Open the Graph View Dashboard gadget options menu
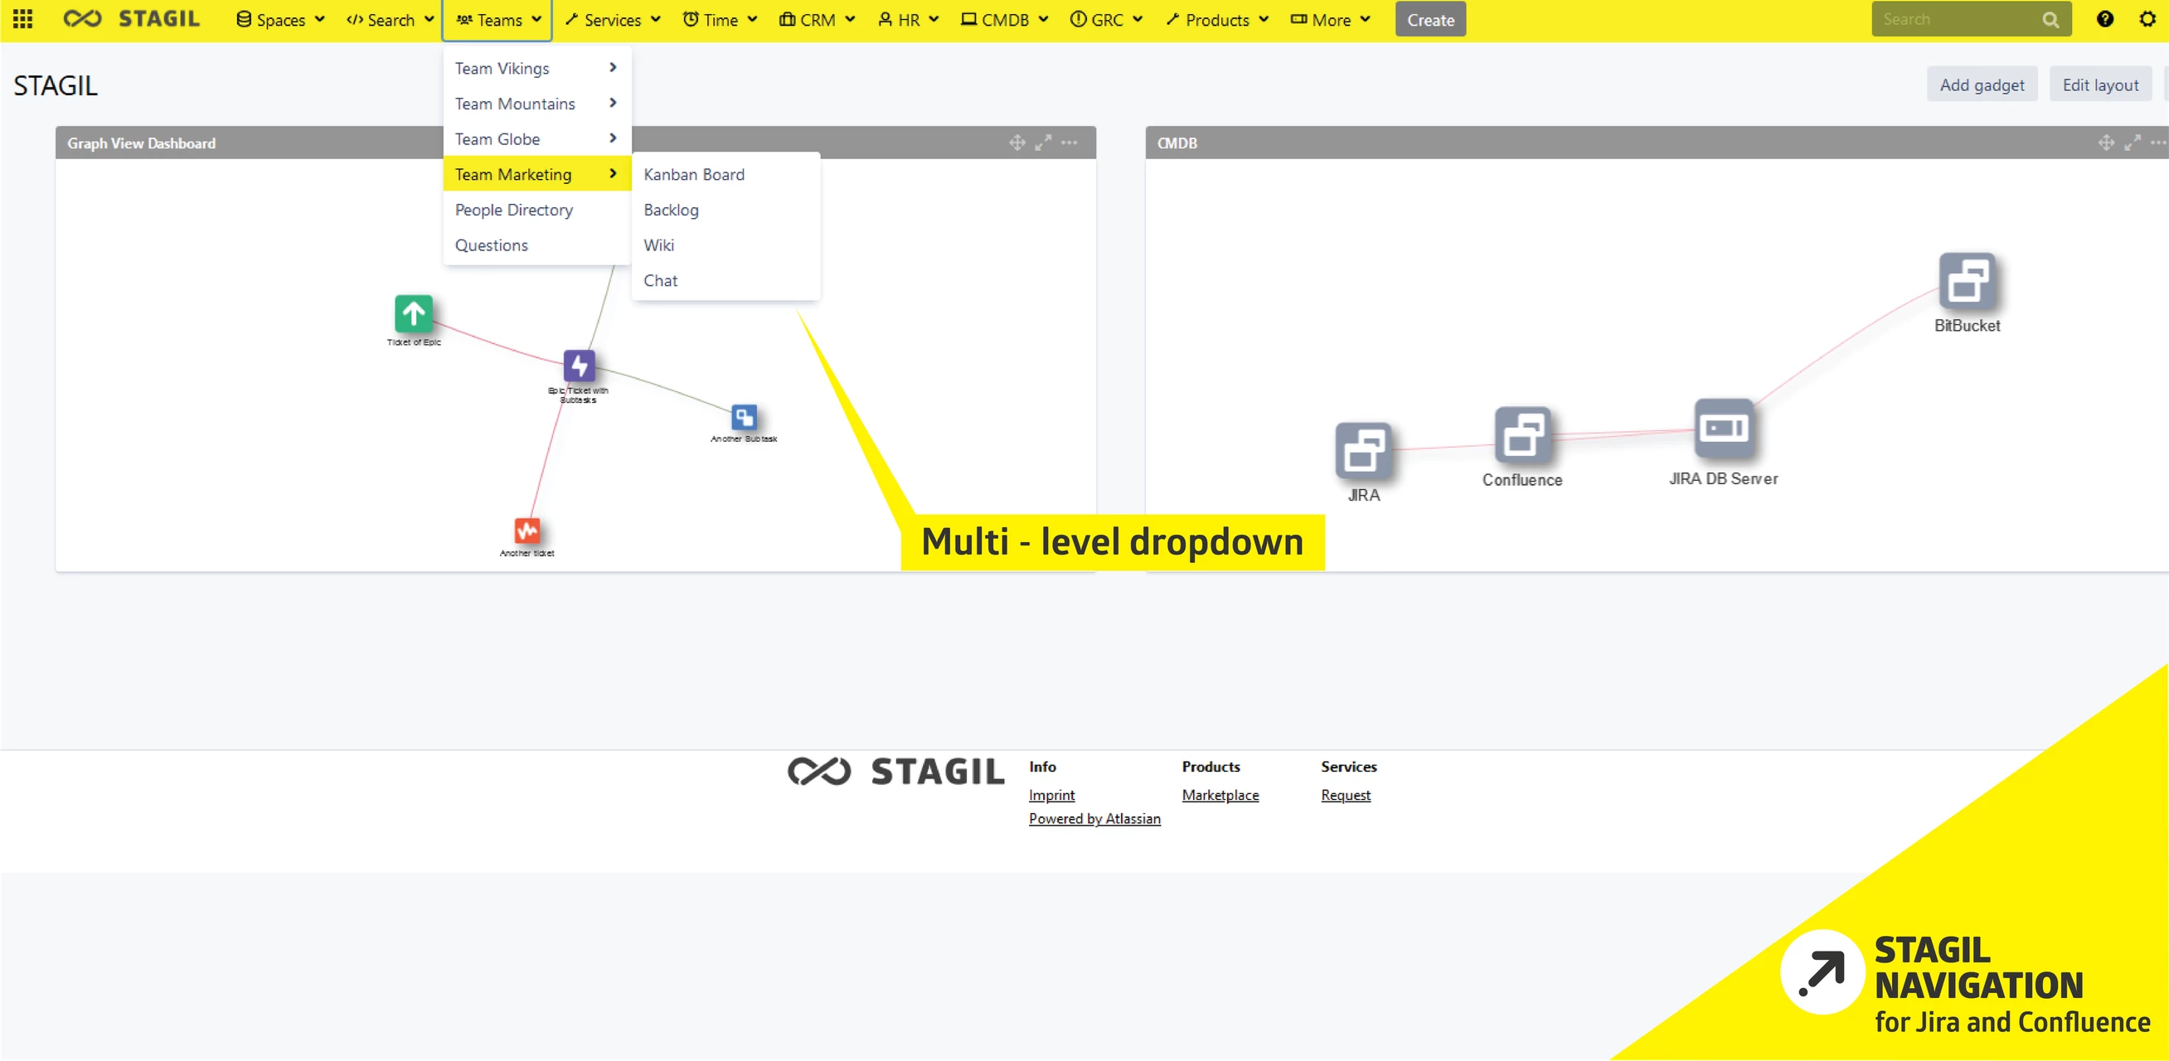The width and height of the screenshot is (2169, 1061). [x=1070, y=143]
